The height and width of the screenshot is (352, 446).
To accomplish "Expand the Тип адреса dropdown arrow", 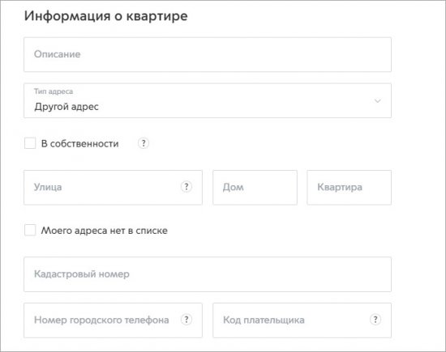I will (x=377, y=101).
